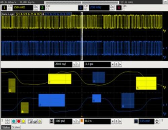Click the channel 4 button
The image size is (168, 130).
(119, 8)
